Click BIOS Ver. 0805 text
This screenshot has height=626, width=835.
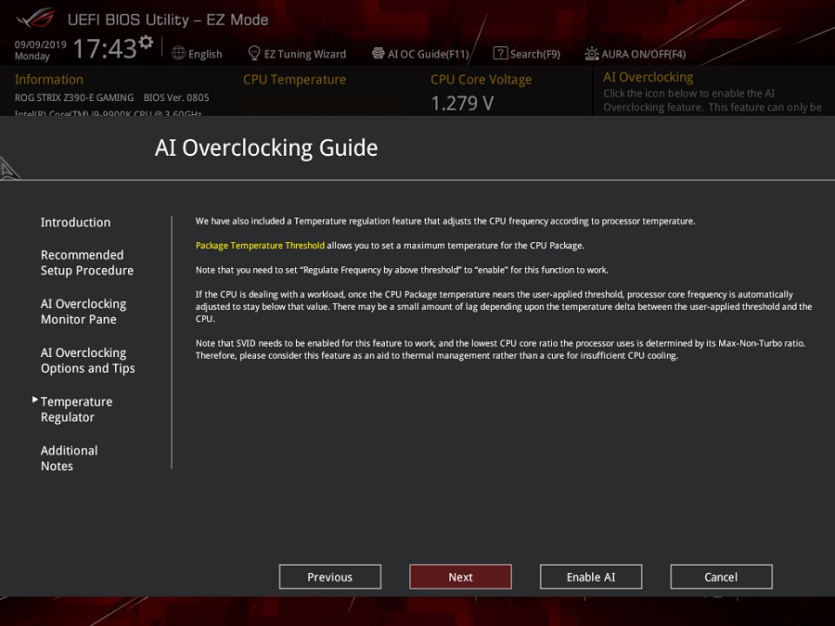[176, 97]
